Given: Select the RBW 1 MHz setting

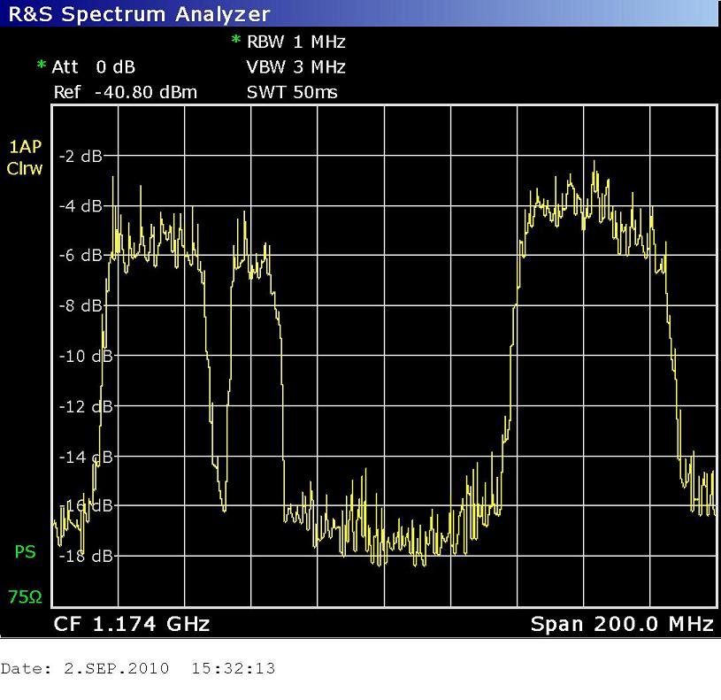Looking at the screenshot, I should pyautogui.click(x=295, y=42).
